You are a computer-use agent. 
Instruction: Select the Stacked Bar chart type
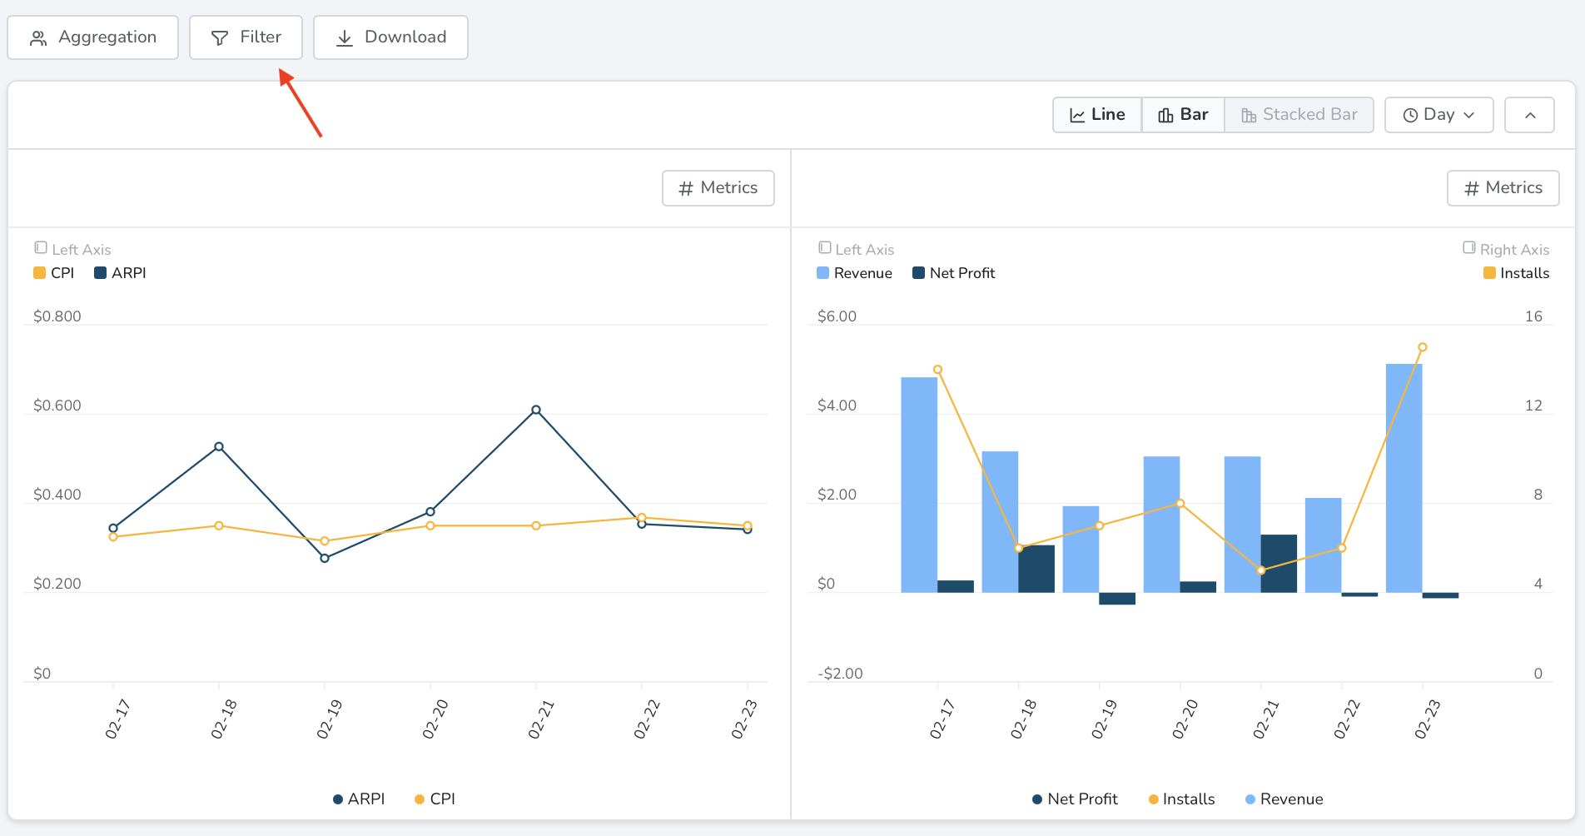pos(1299,115)
